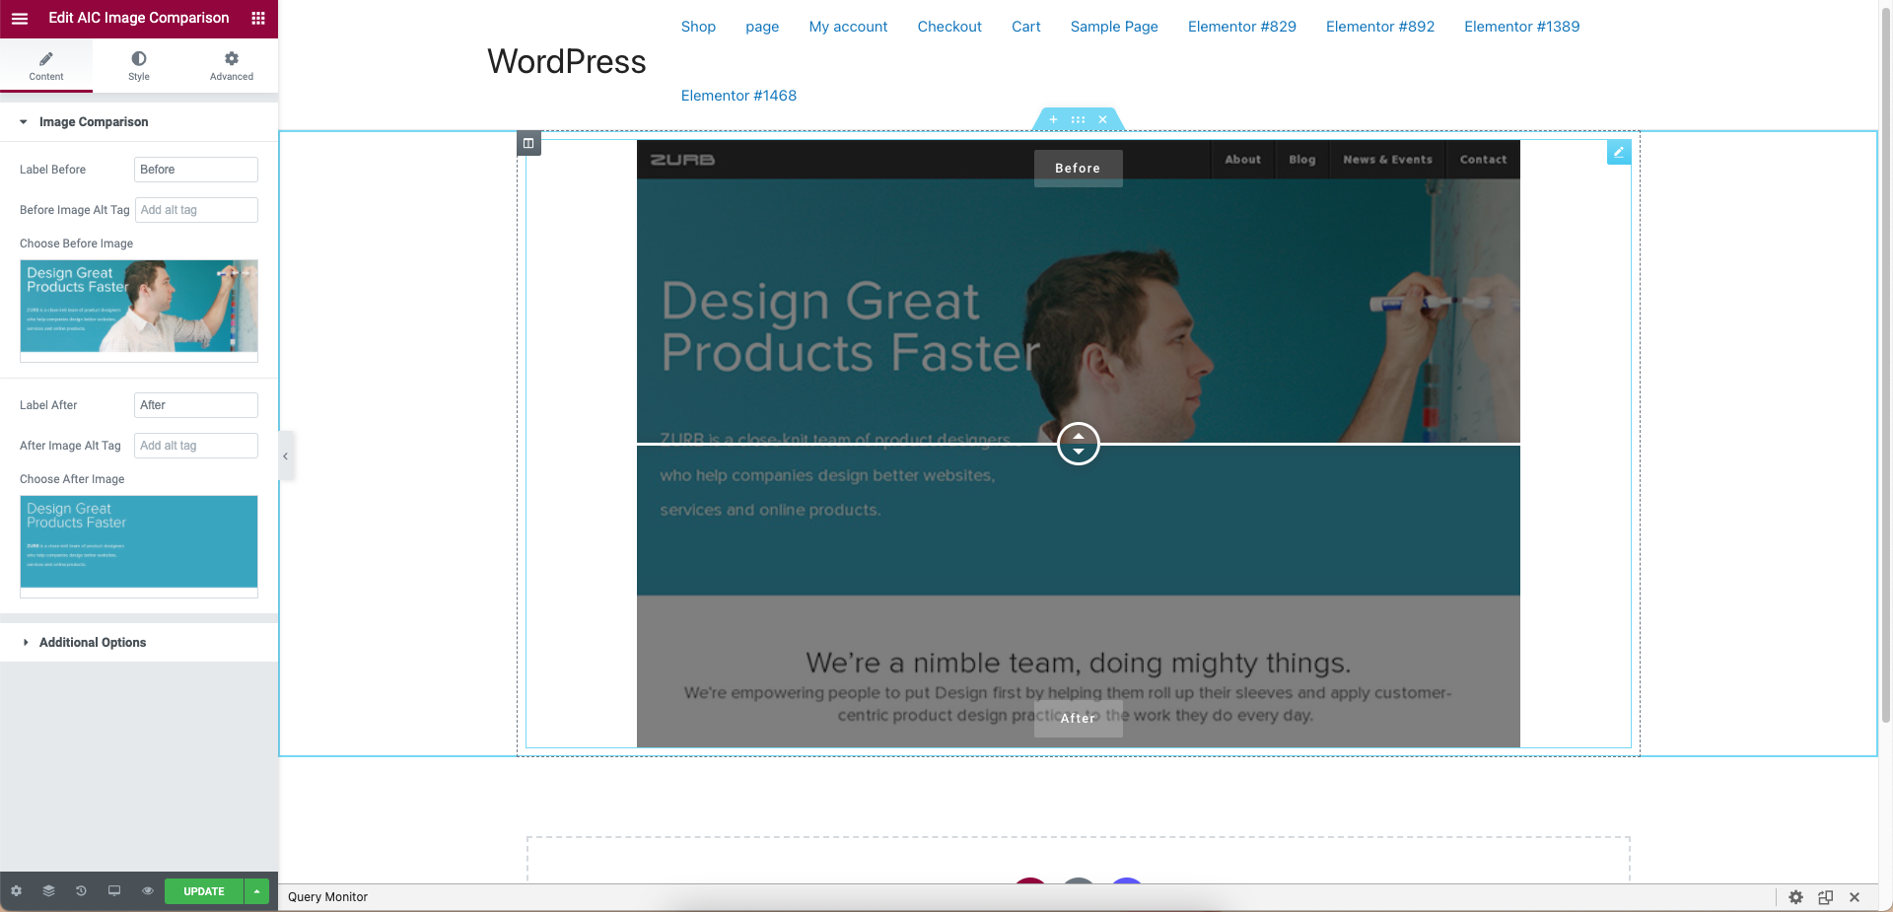Click the widget edit pencil icon
This screenshot has width=1893, height=912.
[x=1619, y=152]
